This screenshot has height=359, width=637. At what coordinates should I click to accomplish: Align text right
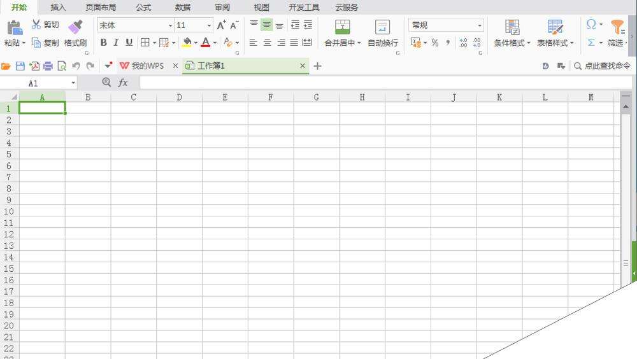(x=281, y=42)
